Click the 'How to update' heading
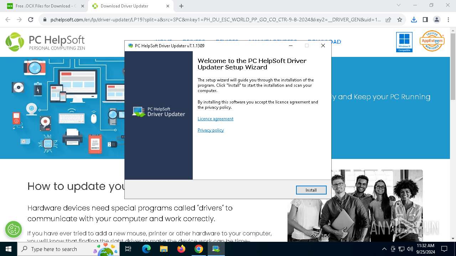 (76, 186)
